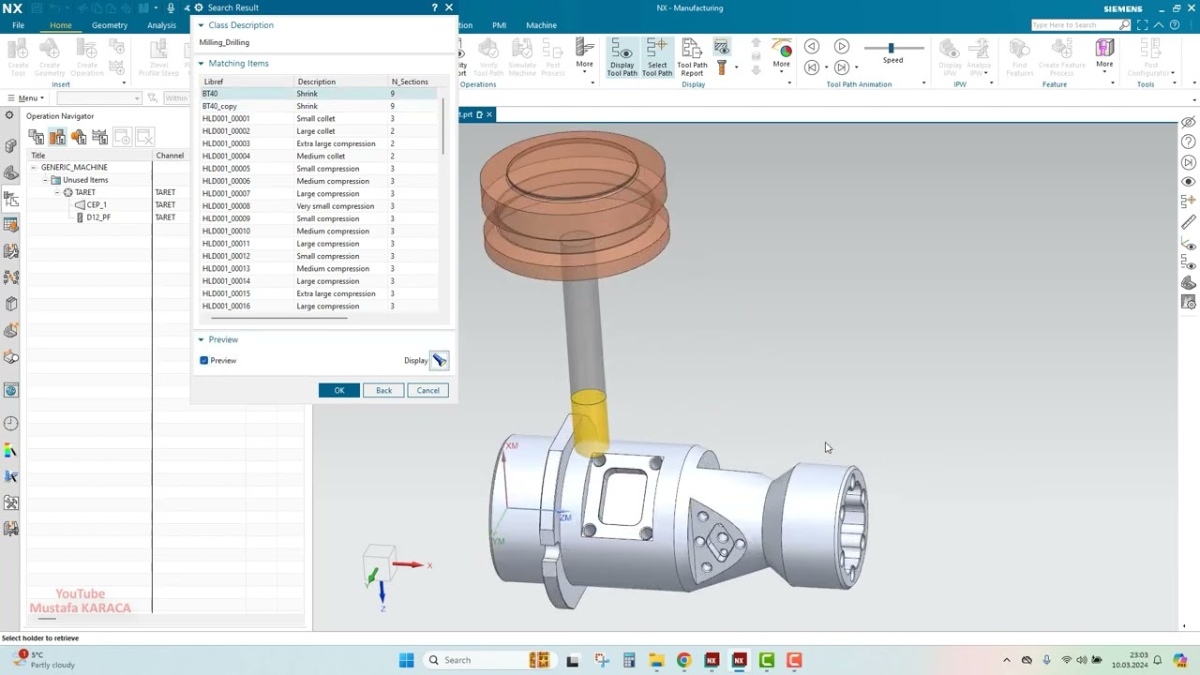Screen dimensions: 1200x675
Task: Switch to the Machine ribbon tab
Action: point(541,25)
